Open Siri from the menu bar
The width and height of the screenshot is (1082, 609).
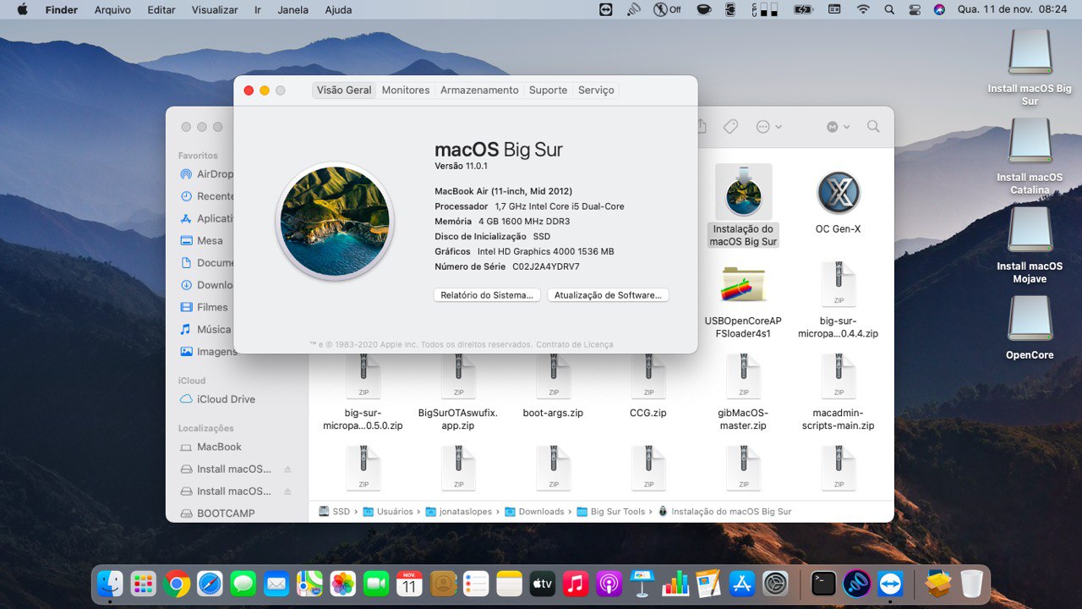tap(939, 10)
